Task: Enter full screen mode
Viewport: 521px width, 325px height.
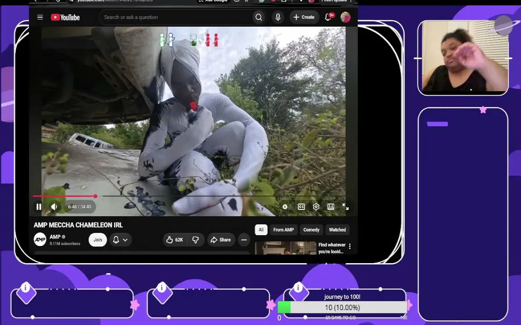Action: (x=346, y=207)
